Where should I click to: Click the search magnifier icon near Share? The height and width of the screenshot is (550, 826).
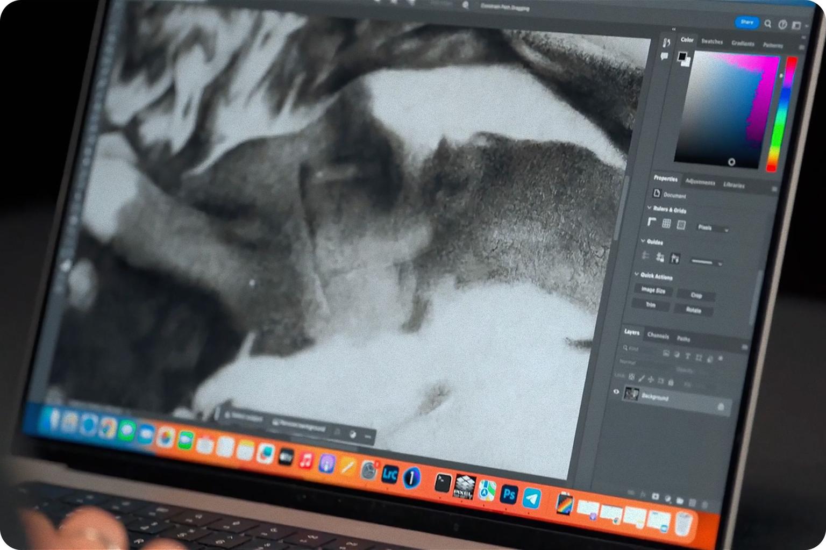768,24
